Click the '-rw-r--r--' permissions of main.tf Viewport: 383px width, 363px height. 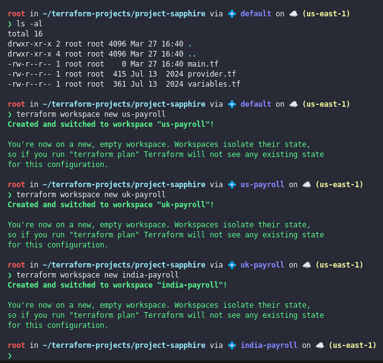click(30, 64)
